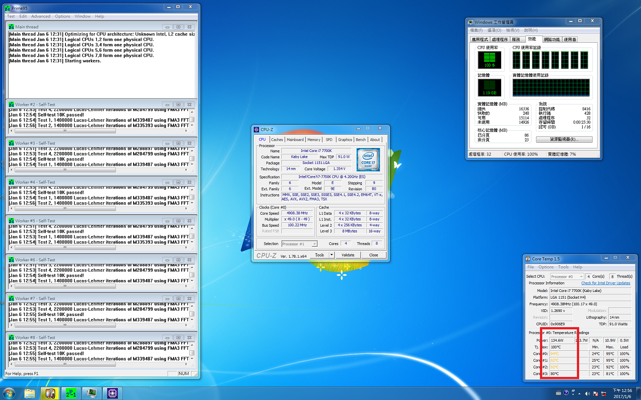The width and height of the screenshot is (641, 400).
Task: Open the Windows Start menu orb
Action: [9, 393]
